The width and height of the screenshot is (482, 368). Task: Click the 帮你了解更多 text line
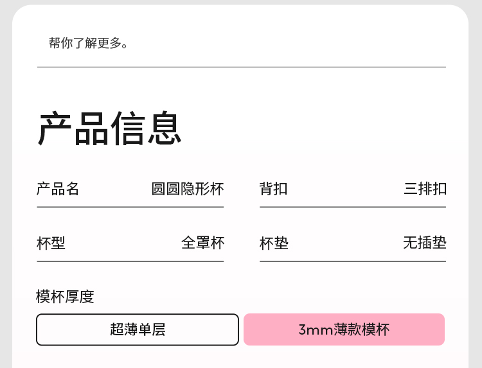pyautogui.click(x=89, y=44)
